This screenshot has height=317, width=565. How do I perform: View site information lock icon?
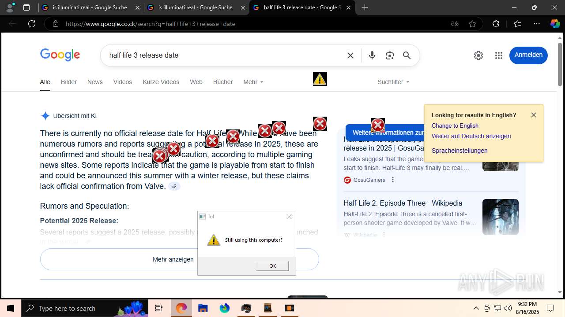click(x=55, y=24)
